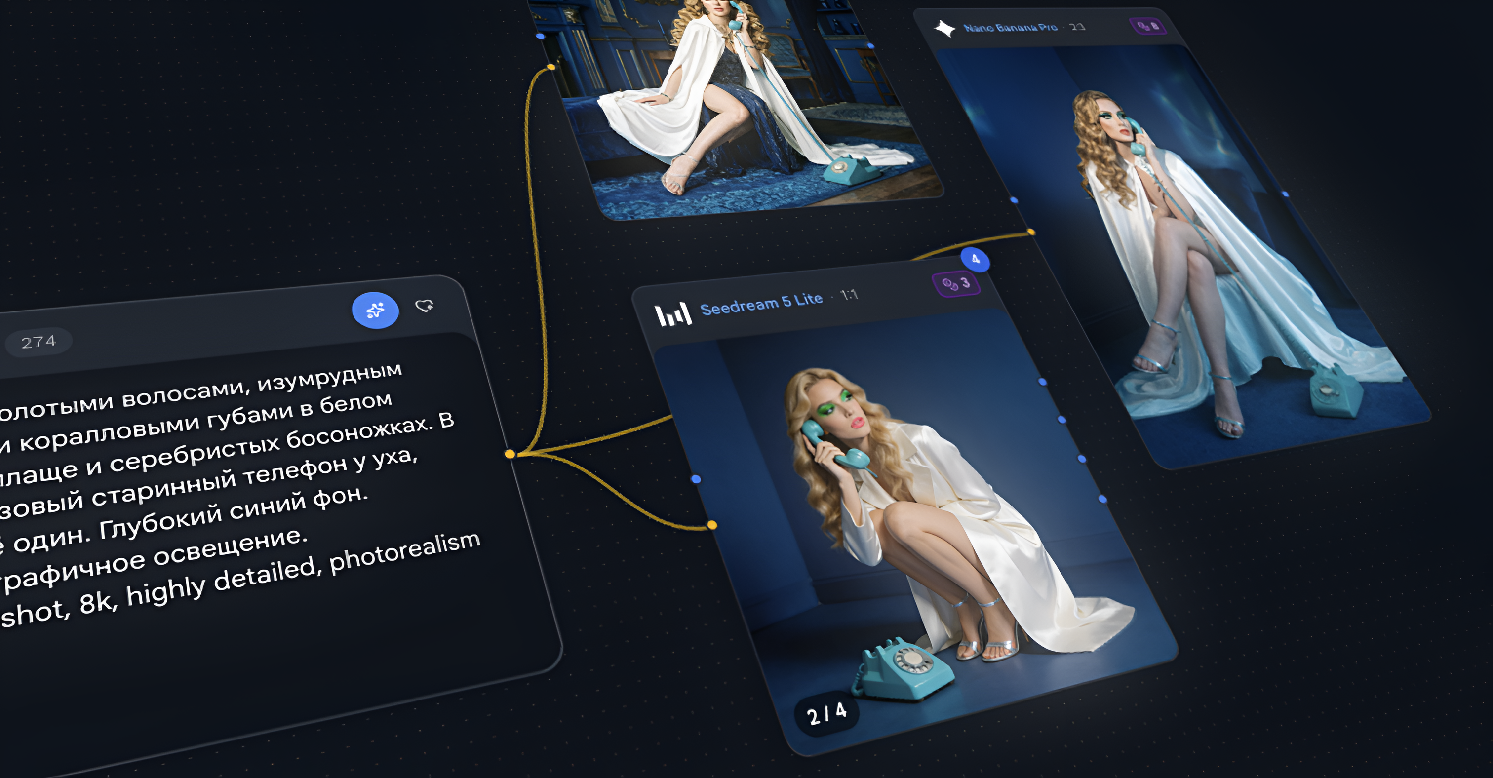Click the yellow input connector of the top image node
1493x778 pixels.
(x=550, y=67)
